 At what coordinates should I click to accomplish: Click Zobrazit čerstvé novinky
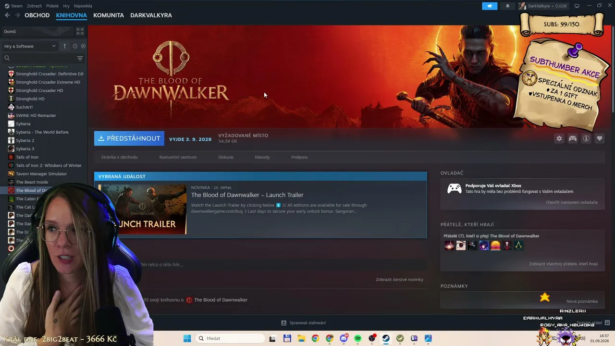tap(399, 279)
